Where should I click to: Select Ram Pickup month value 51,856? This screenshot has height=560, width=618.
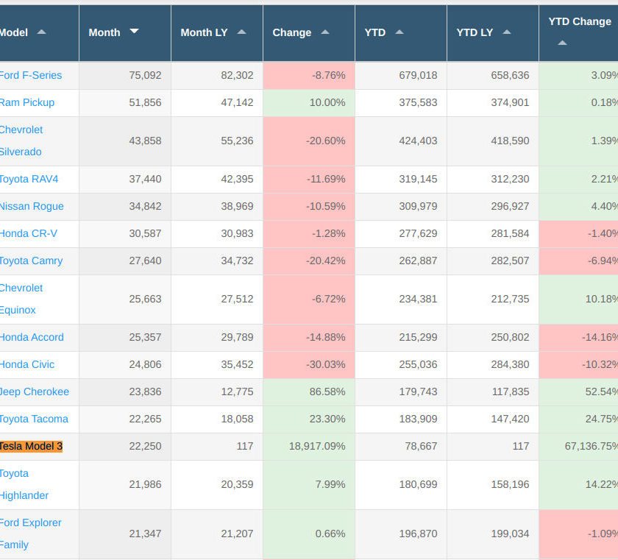145,102
